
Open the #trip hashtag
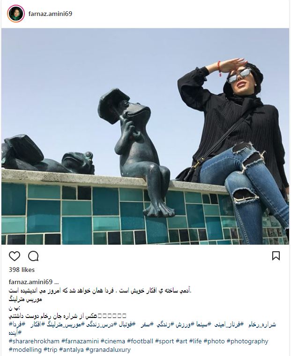pyautogui.click(x=51, y=349)
